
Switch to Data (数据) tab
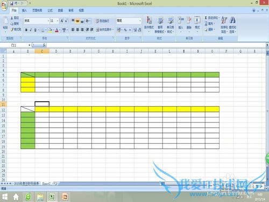tap(60, 10)
